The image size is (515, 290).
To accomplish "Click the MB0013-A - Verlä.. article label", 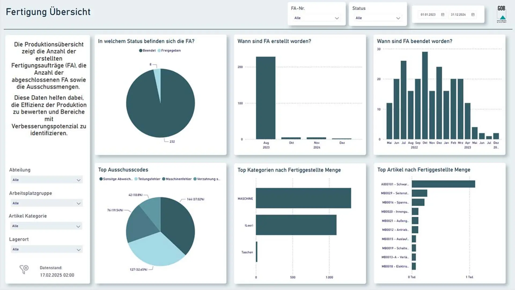I will tap(395, 257).
